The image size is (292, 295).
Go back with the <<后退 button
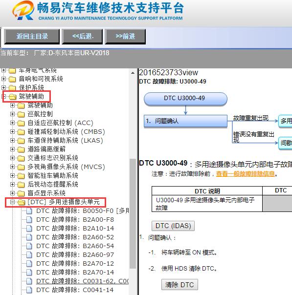coord(82,37)
